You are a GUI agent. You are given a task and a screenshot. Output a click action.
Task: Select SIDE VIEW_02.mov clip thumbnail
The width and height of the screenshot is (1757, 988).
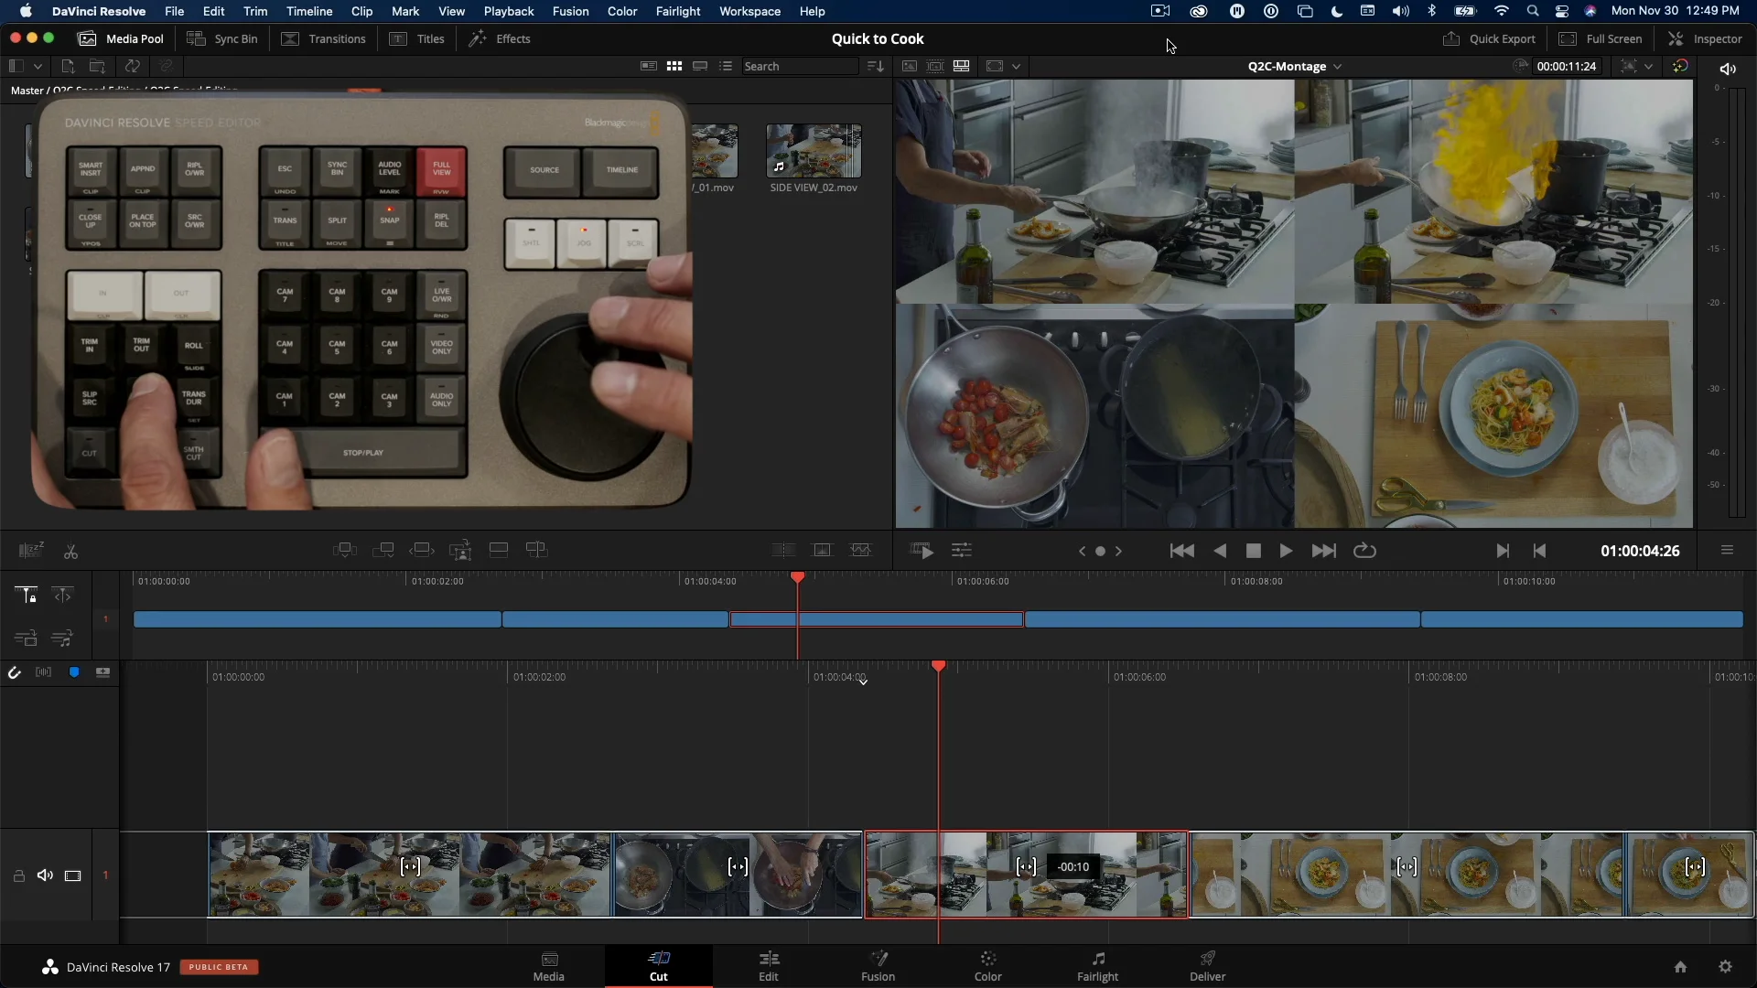[x=814, y=151]
